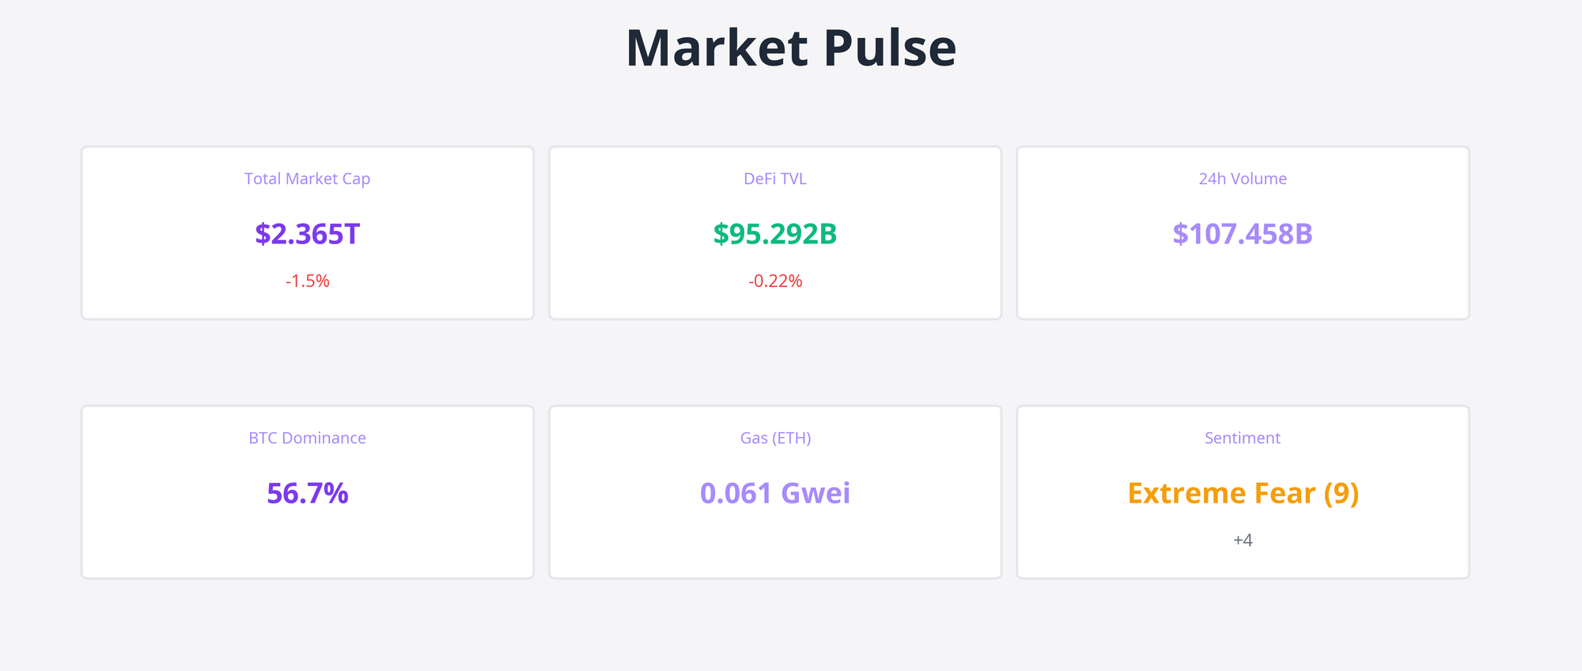The width and height of the screenshot is (1582, 671).
Task: Click the BTC Dominance label
Action: coord(307,438)
